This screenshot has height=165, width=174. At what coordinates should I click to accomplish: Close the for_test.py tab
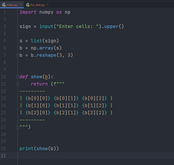[x=48, y=5]
